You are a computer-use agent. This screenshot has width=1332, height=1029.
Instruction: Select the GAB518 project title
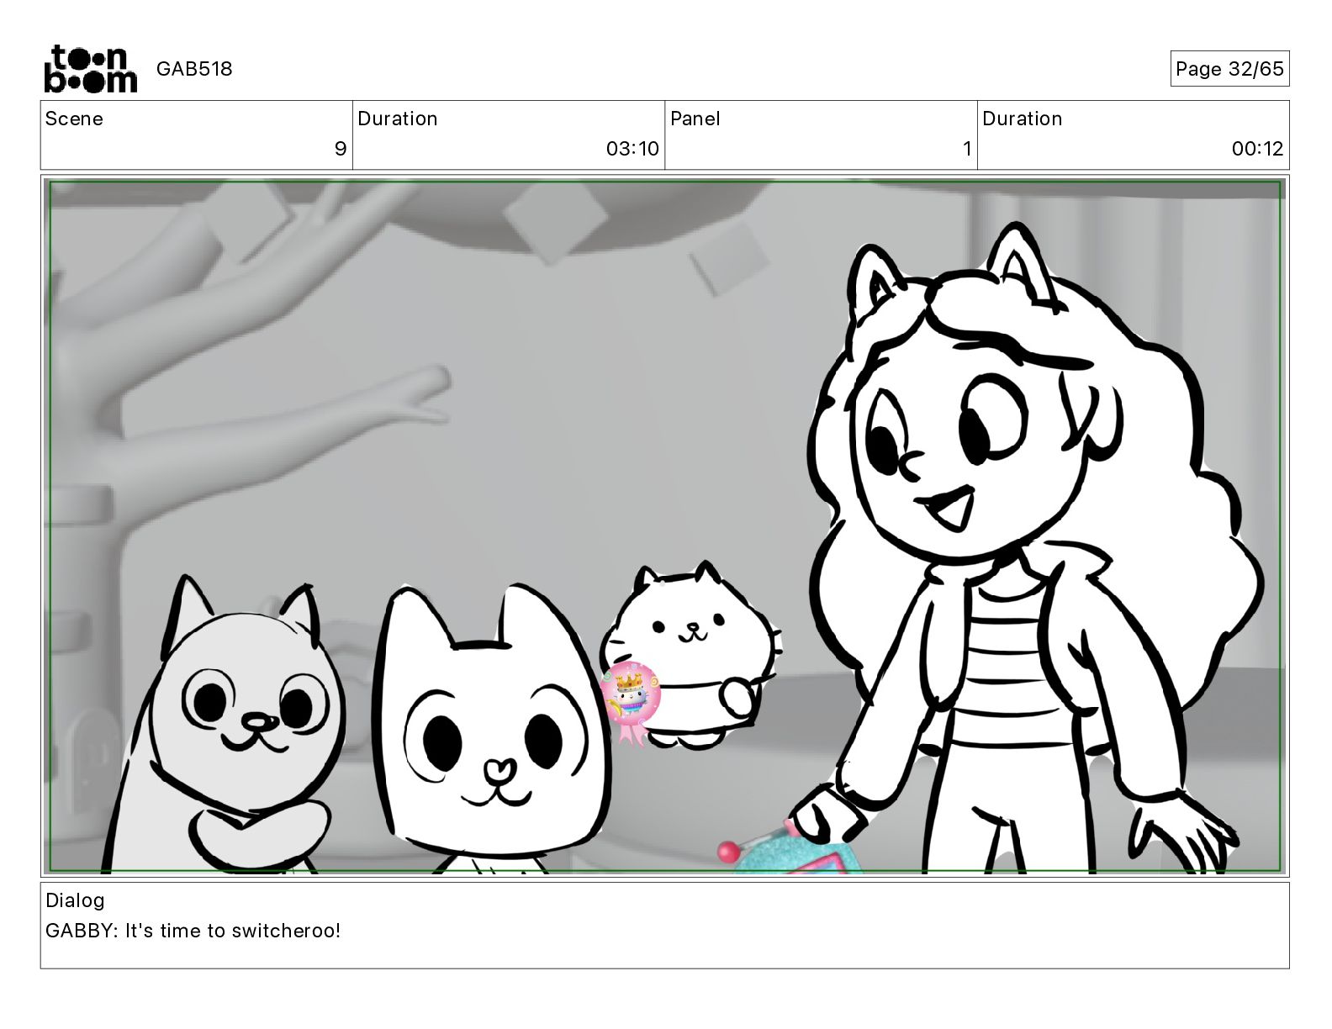(194, 69)
